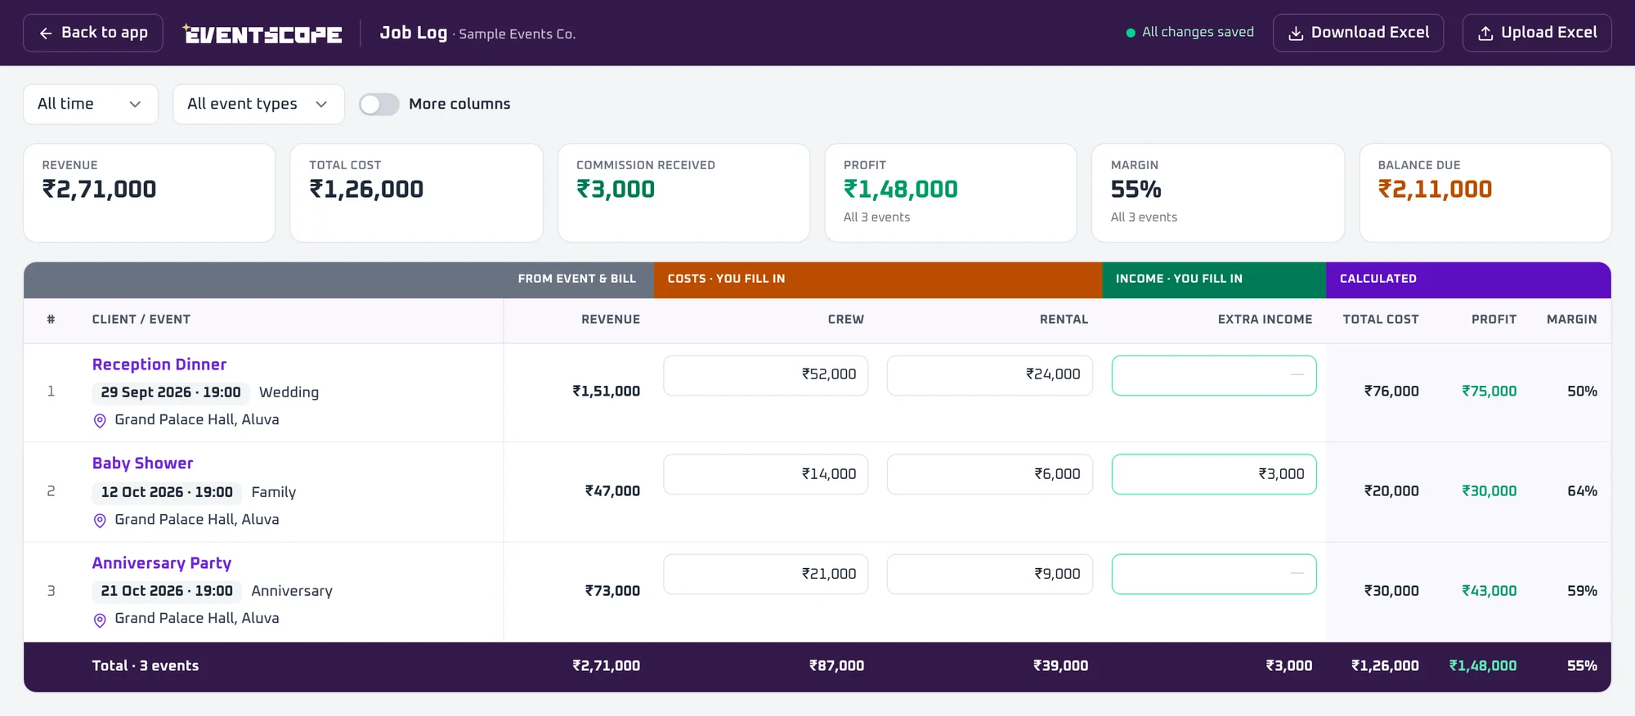Click the Rental column header
This screenshot has width=1635, height=716.
[1064, 320]
